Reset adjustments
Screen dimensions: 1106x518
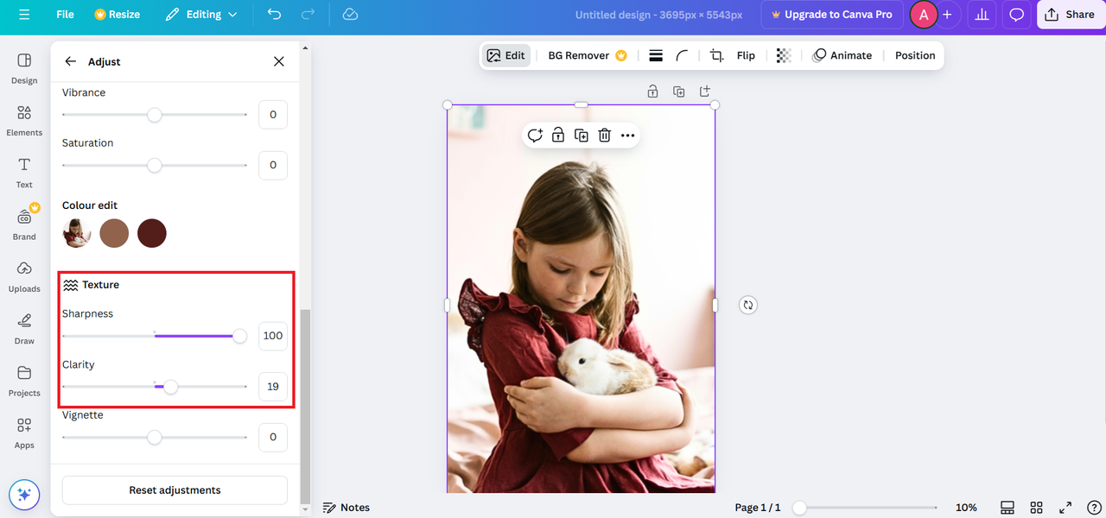[175, 490]
